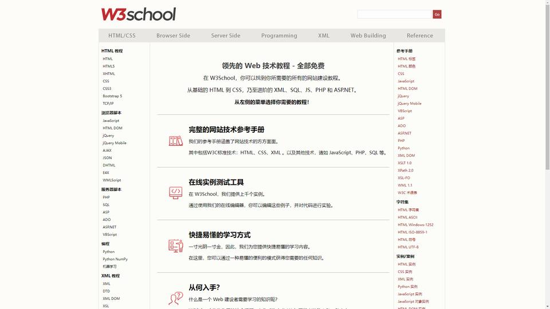Open XPath 2.0 reference link
The image size is (550, 309).
point(406,171)
